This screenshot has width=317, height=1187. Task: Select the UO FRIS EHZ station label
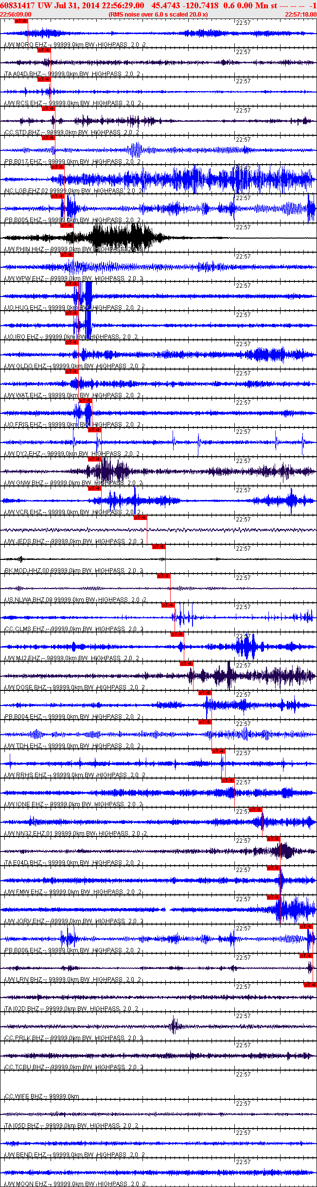point(23,425)
